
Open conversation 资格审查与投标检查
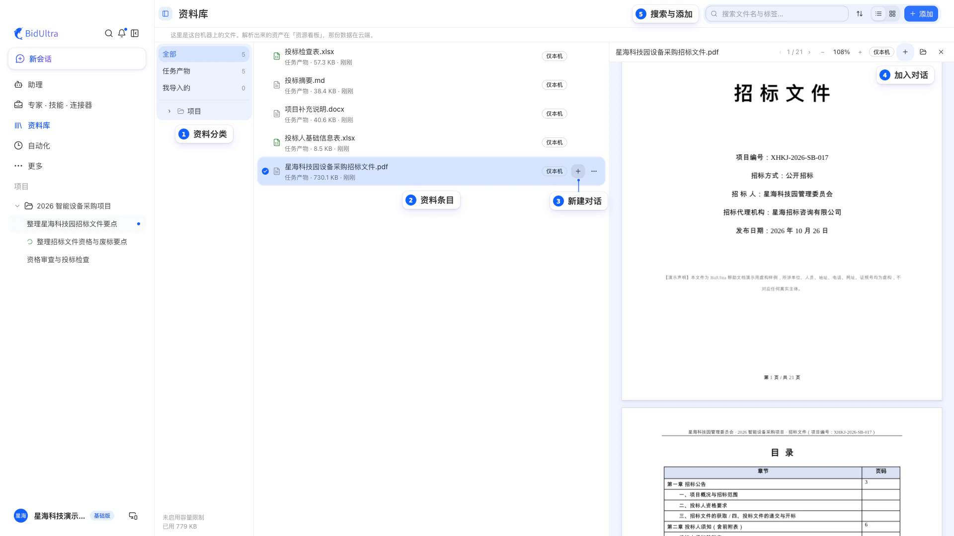pos(77,260)
